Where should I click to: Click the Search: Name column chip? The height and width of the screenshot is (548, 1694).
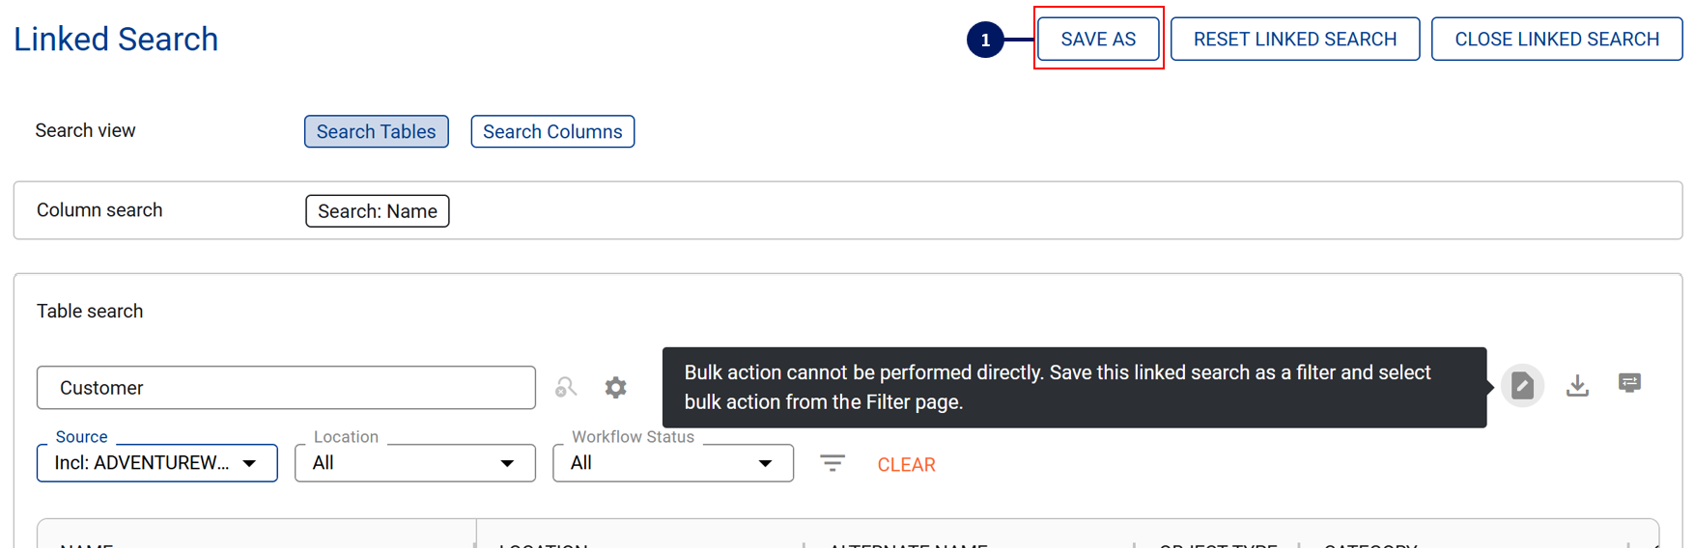(377, 211)
